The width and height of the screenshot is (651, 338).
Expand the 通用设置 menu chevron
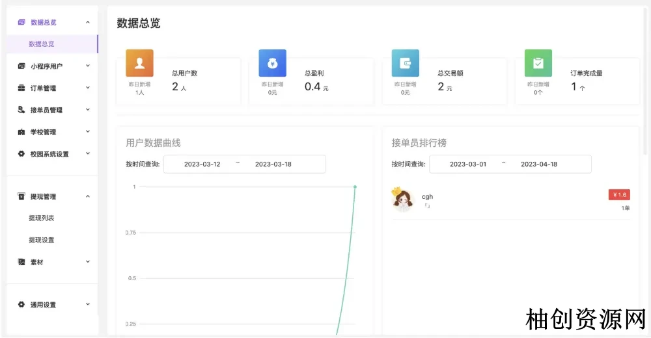pos(88,304)
